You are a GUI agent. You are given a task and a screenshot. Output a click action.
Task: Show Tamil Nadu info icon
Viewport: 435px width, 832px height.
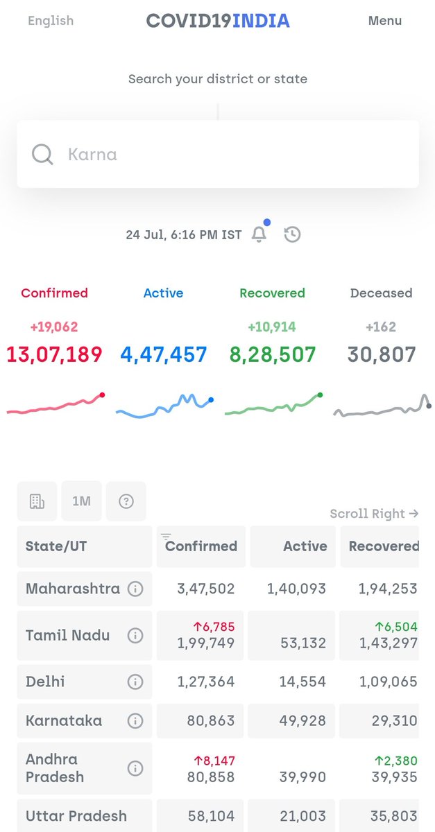(x=135, y=635)
